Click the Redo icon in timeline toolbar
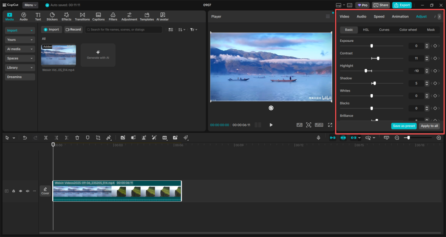This screenshot has height=237, width=446. coord(35,138)
